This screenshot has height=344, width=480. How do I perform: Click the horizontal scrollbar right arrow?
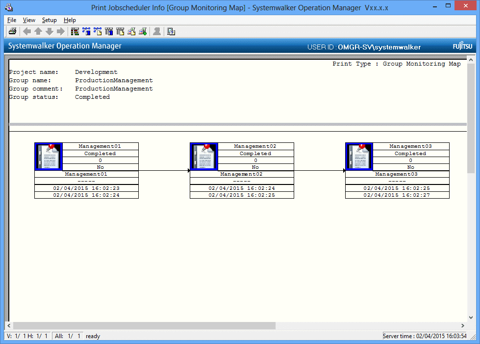pyautogui.click(x=463, y=326)
